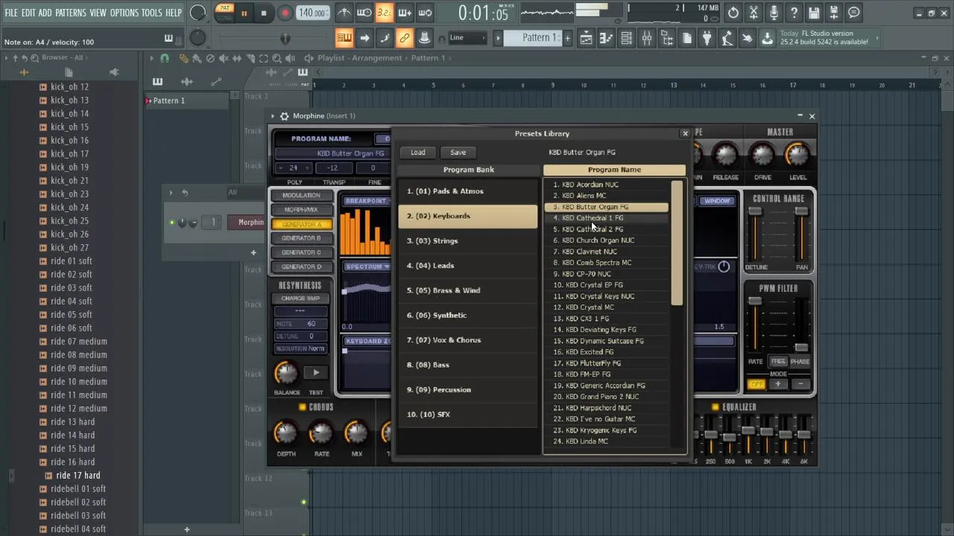Select the mute tool in Playlist toolbar
Screen dimensions: 954x536
coord(224,58)
